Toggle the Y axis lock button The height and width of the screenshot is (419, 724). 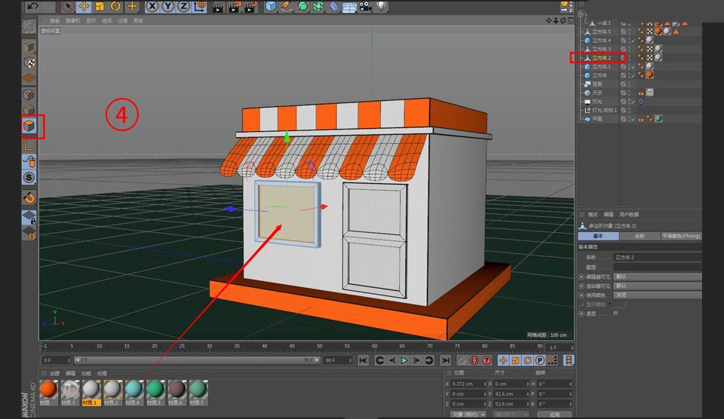[170, 7]
